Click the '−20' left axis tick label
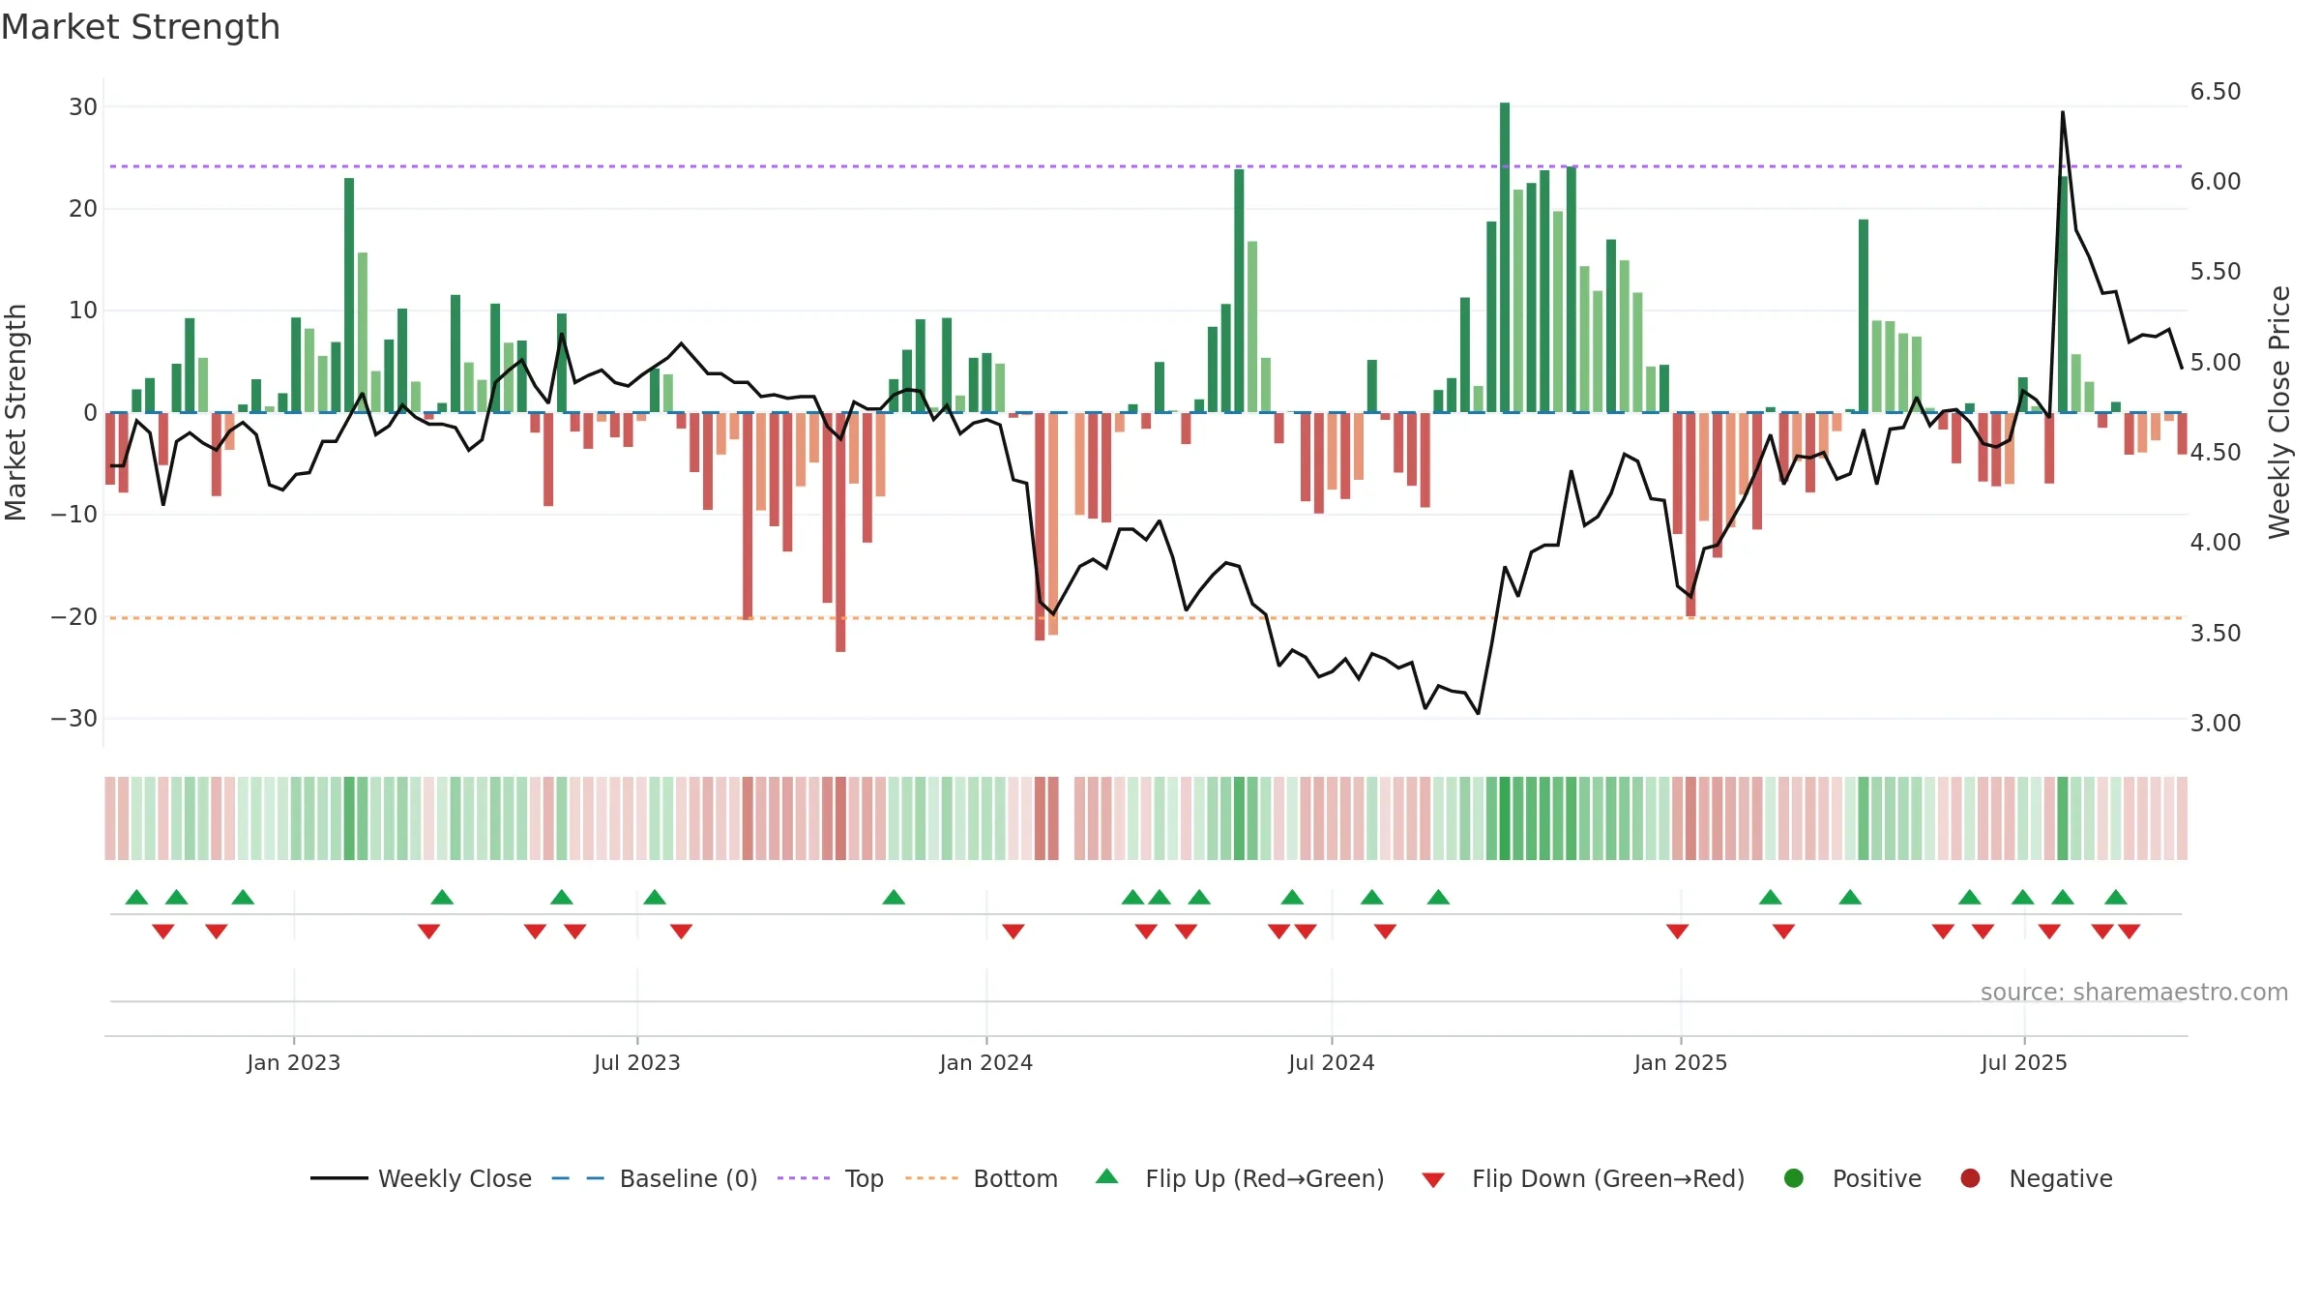Screen dimensions: 2321x1306 tap(74, 616)
